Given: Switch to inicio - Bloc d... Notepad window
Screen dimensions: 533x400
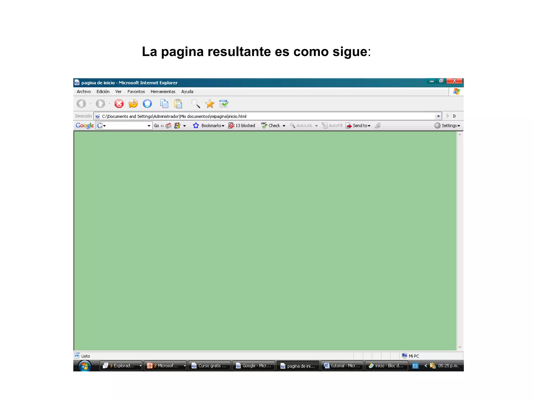Looking at the screenshot, I should click(x=386, y=366).
